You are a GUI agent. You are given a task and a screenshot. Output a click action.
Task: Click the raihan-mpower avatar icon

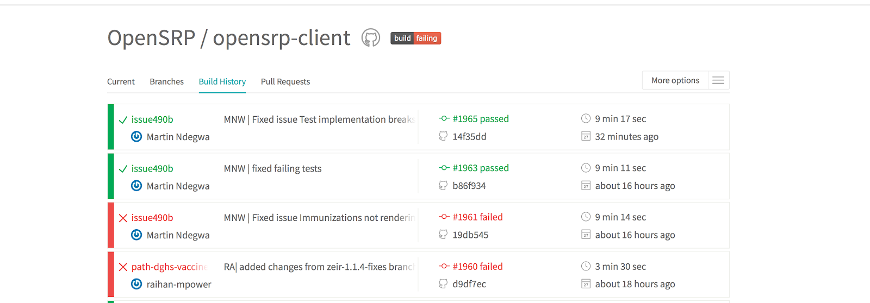(x=136, y=284)
